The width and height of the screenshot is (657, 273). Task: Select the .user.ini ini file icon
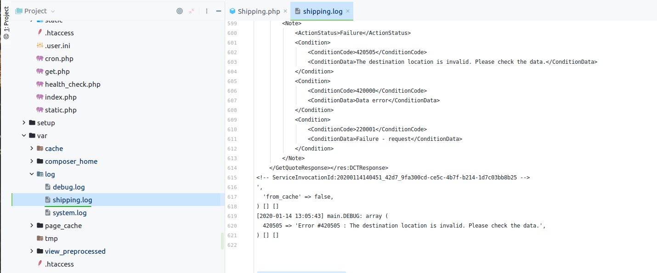(40, 45)
